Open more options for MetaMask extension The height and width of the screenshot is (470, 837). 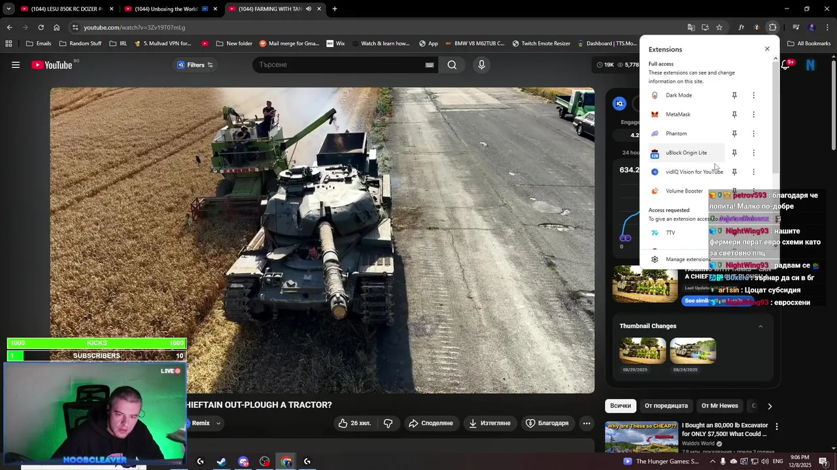click(x=753, y=114)
